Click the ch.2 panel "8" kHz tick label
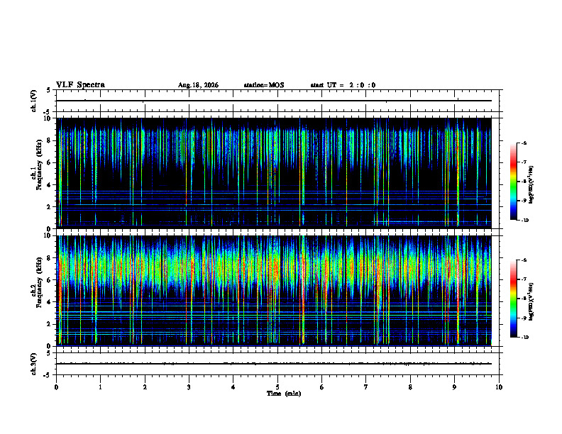This screenshot has width=562, height=434. click(x=49, y=258)
